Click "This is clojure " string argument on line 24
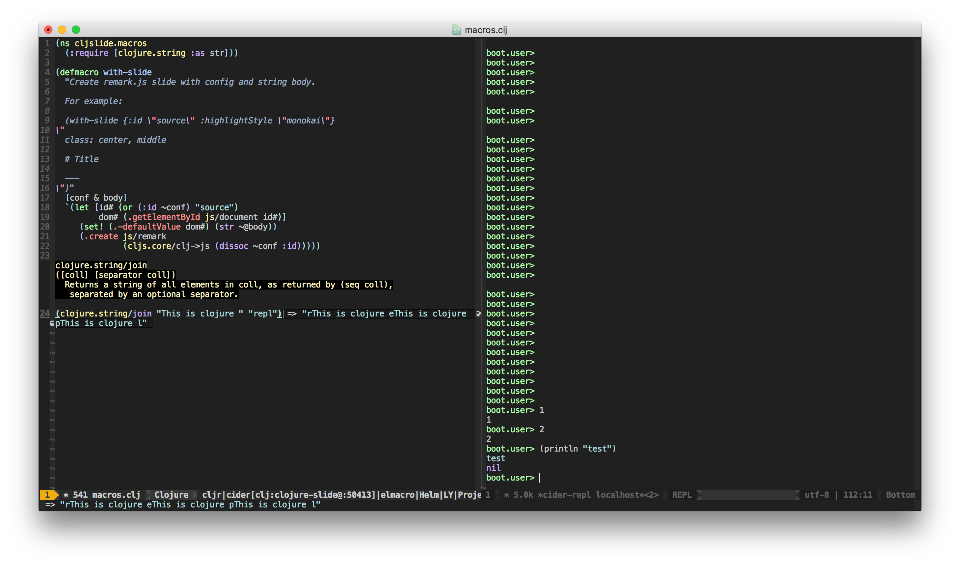The height and width of the screenshot is (566, 960). click(200, 314)
